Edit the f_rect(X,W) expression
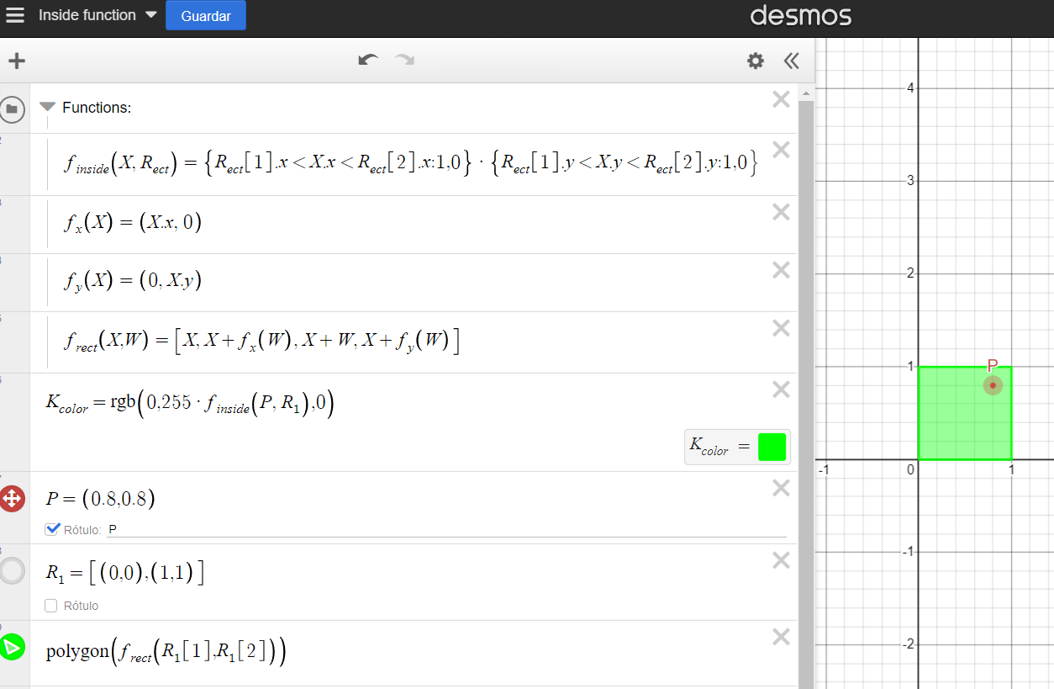The height and width of the screenshot is (689, 1054). (261, 341)
